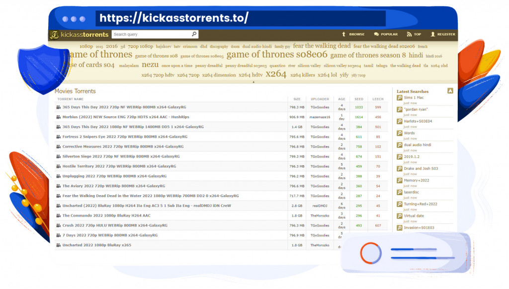The height and width of the screenshot is (289, 509).
Task: Click search icon beside 'laserdisc'
Action: 400,192
